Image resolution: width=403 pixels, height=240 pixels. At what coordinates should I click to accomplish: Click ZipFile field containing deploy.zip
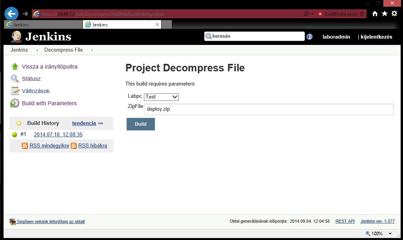[x=269, y=109]
